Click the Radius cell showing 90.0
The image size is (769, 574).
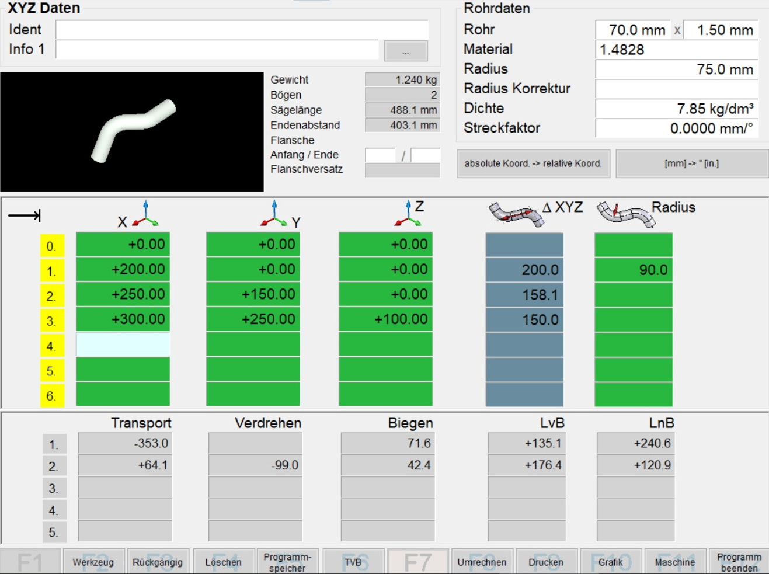(634, 270)
